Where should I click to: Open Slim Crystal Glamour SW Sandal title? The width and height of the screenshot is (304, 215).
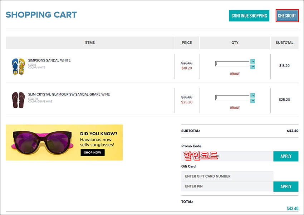coord(69,94)
